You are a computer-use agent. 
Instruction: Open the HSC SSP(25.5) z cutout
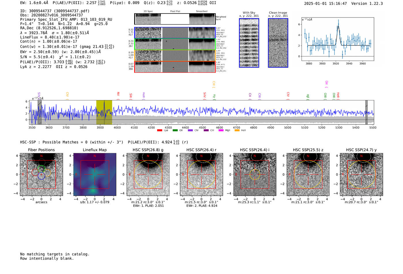308,174
